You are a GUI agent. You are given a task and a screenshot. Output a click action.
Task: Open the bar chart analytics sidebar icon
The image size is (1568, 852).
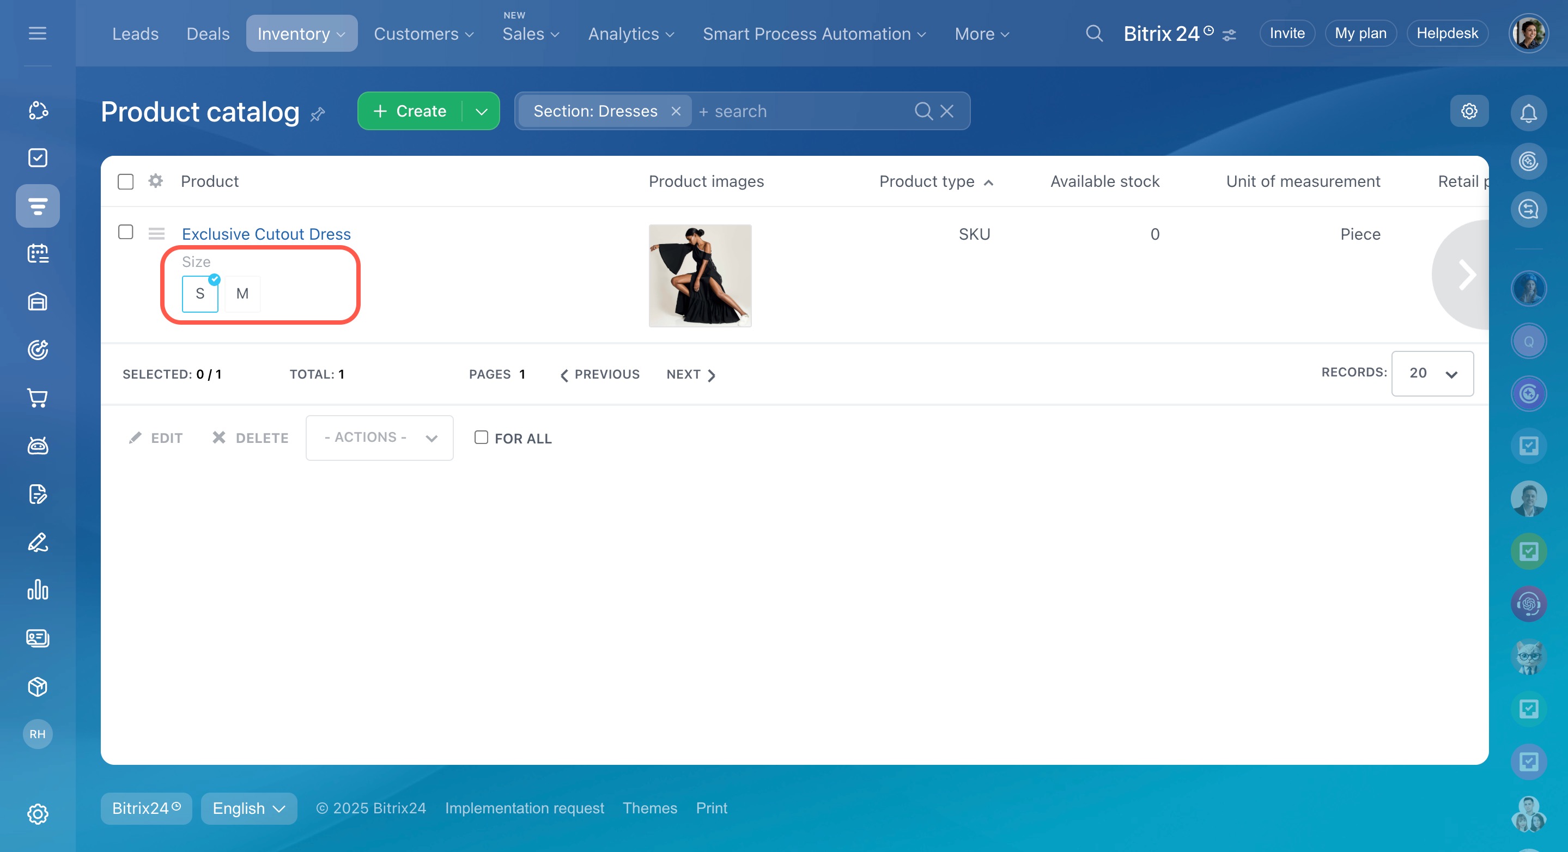[38, 590]
